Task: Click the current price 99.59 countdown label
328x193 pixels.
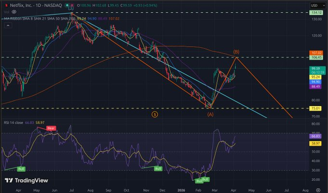Action: coord(317,70)
